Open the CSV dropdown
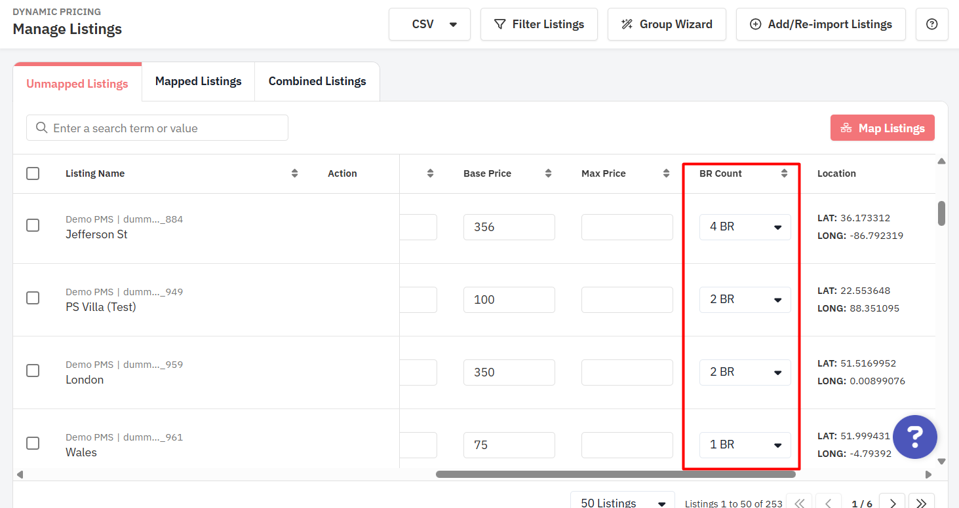This screenshot has height=508, width=959. [429, 24]
